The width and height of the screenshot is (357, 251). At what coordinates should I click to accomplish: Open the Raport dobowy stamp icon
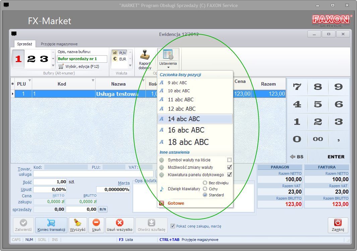click(x=145, y=55)
